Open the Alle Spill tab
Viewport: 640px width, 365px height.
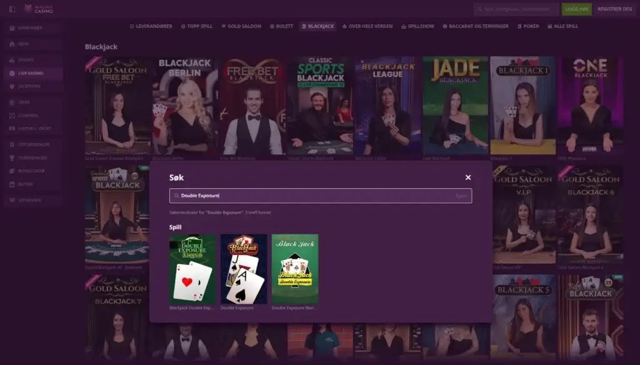(563, 26)
